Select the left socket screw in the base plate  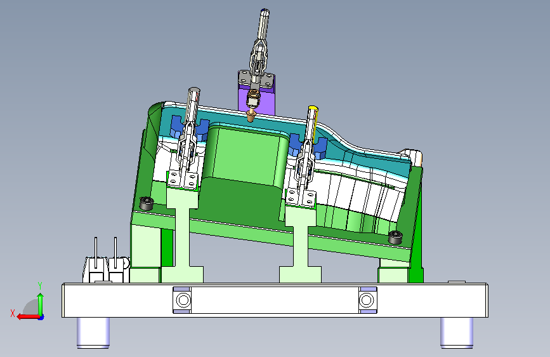click(183, 300)
